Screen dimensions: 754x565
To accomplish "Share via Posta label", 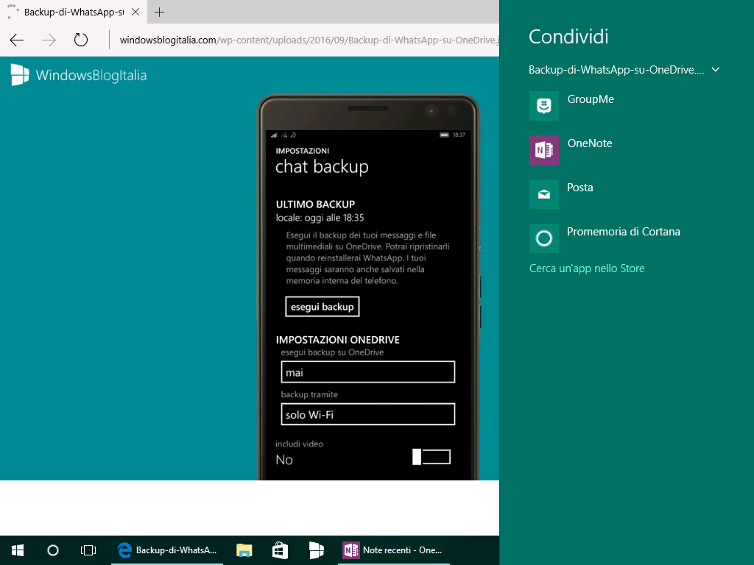I will [x=580, y=188].
